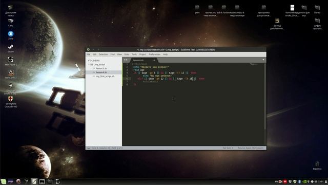Launch Star Conflict desktop shortcut
The width and height of the screenshot is (328, 185).
pos(11,74)
